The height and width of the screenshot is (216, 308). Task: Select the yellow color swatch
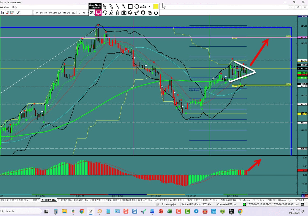pos(156,6)
